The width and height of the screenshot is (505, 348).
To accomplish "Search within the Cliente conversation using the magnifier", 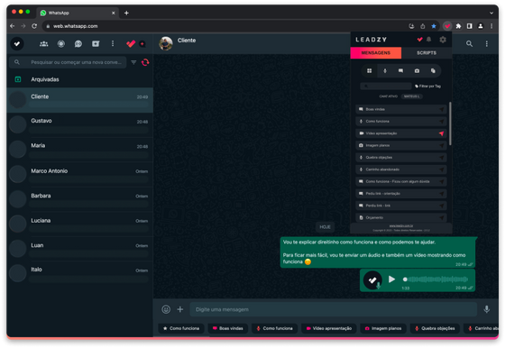I will tap(469, 44).
